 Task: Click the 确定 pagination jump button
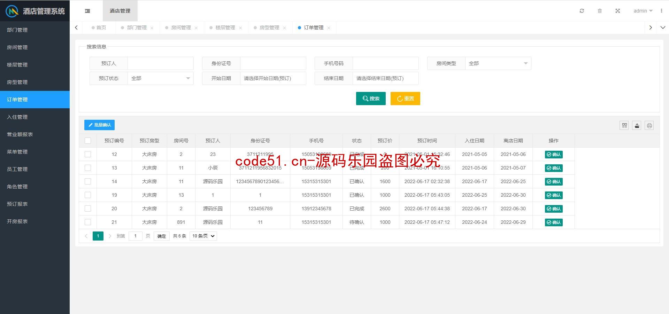(x=161, y=236)
